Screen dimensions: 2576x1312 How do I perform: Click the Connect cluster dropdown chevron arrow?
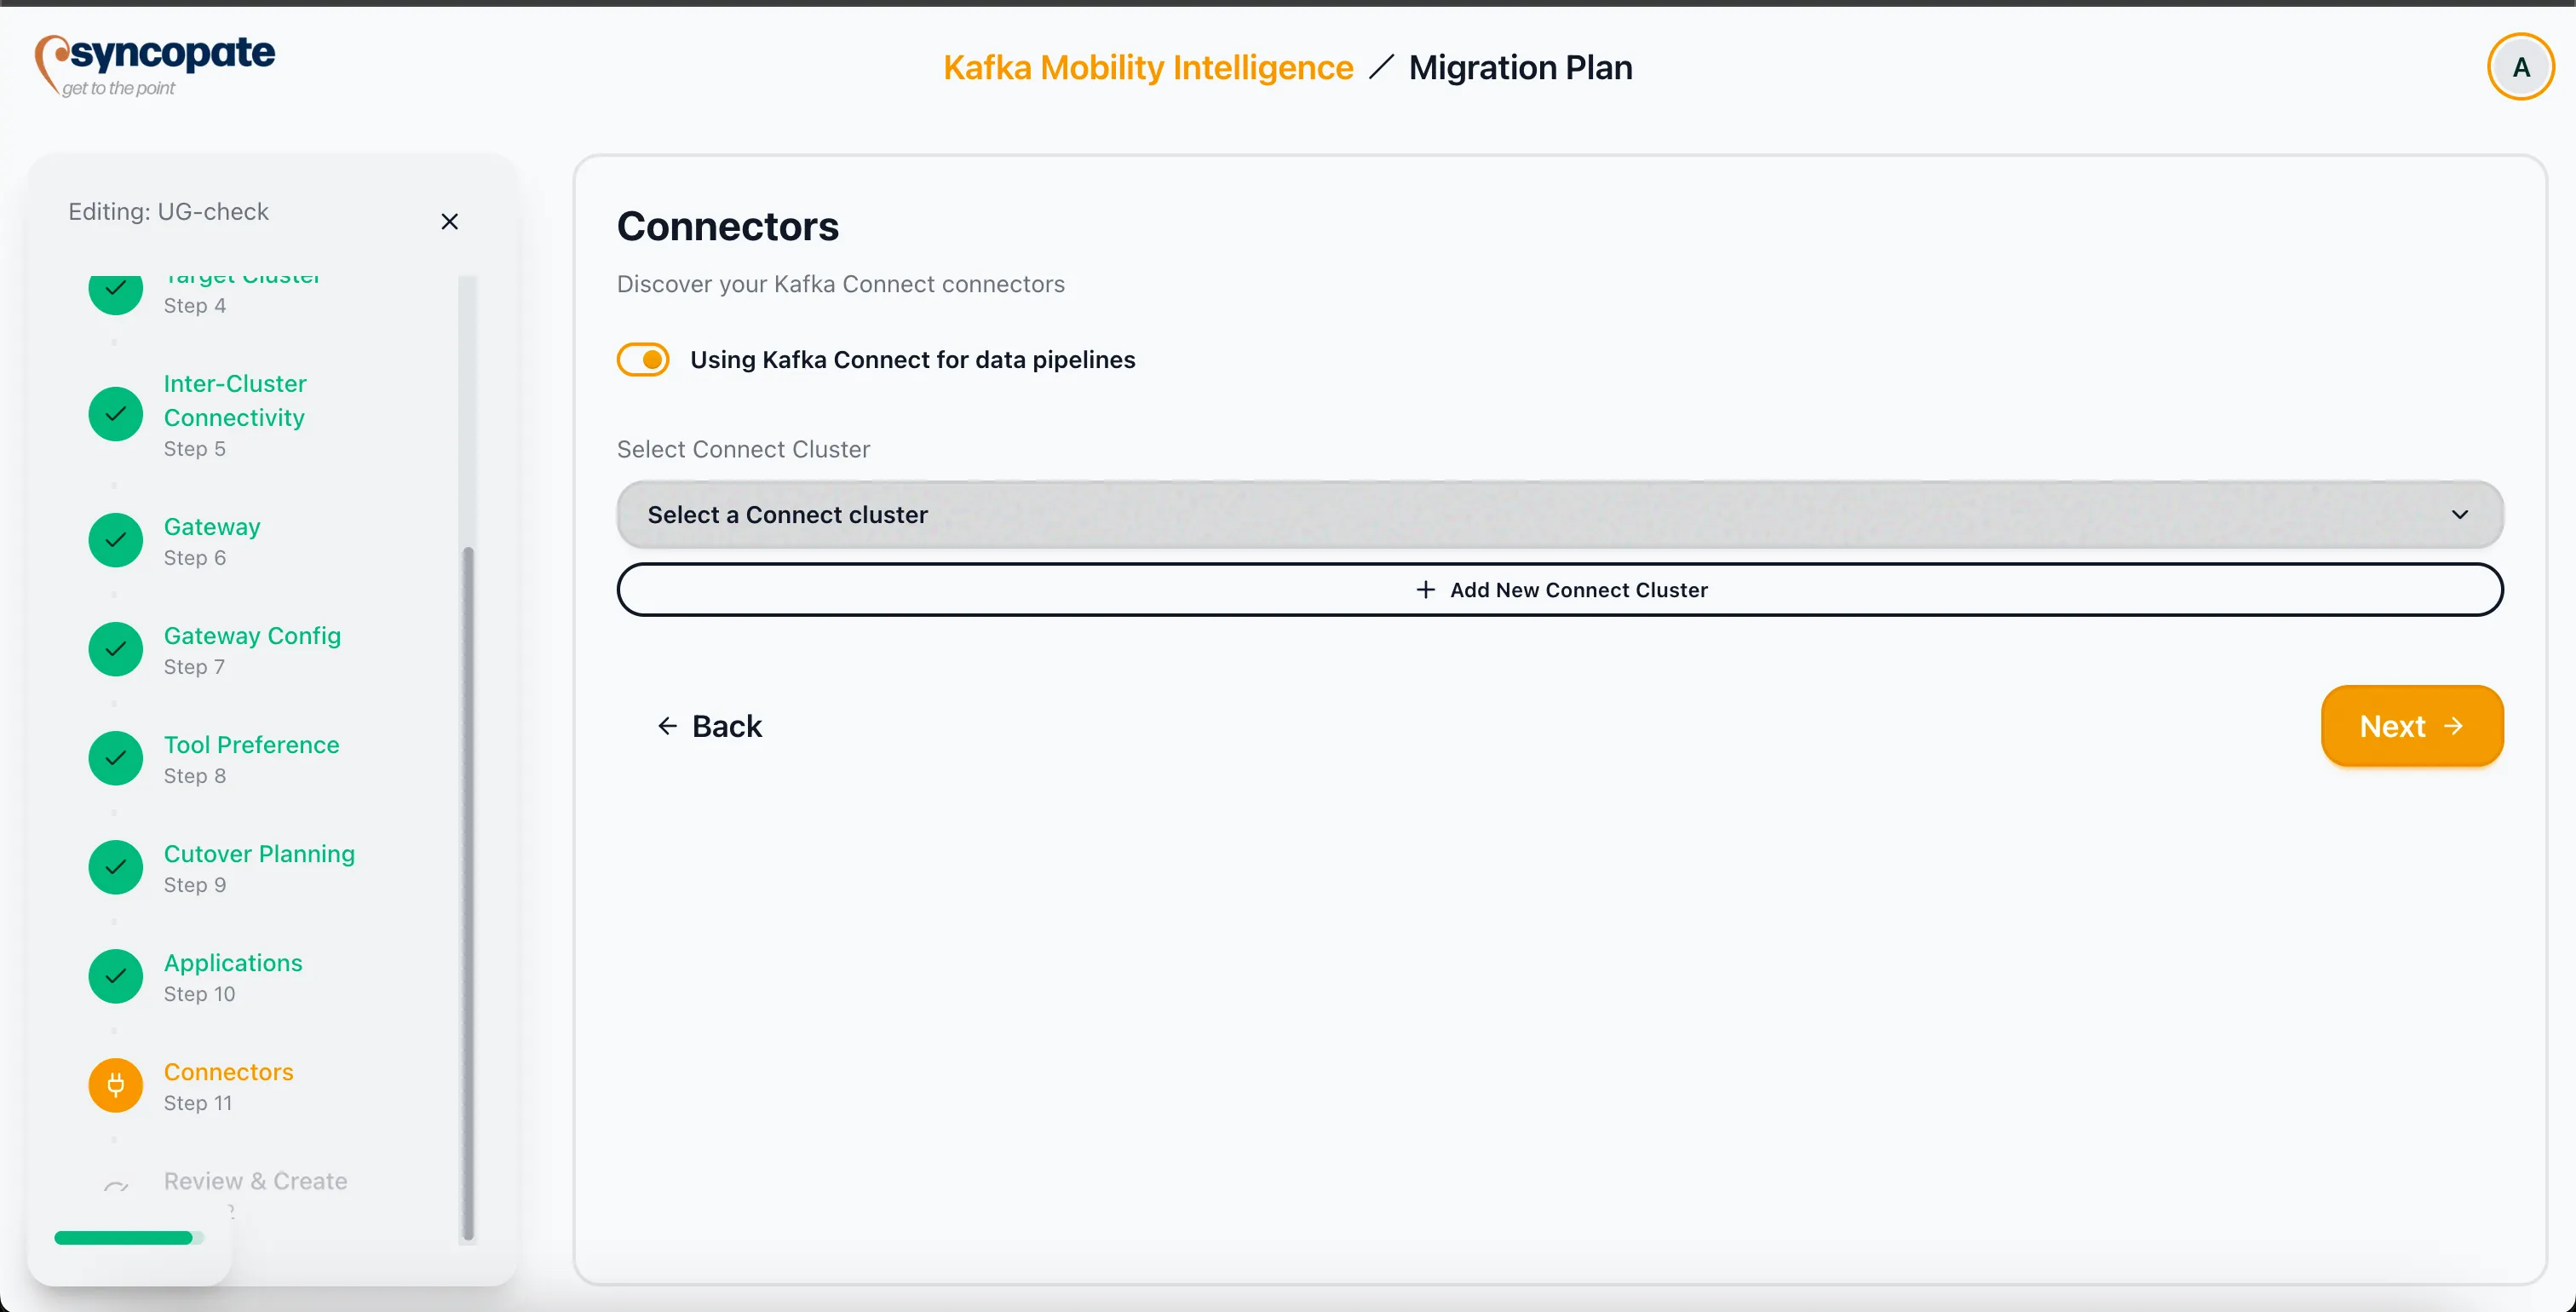(x=2459, y=515)
